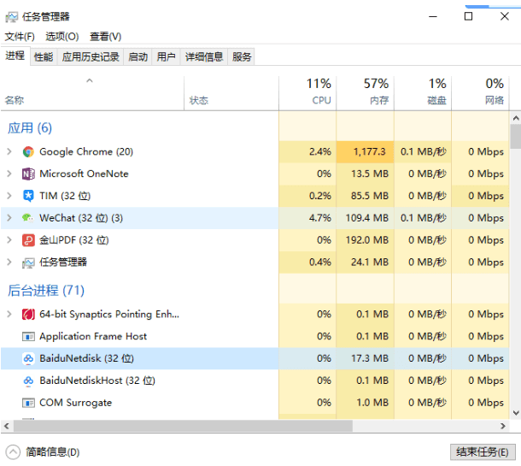Expand the Microsoft OneNote process group

(9, 174)
